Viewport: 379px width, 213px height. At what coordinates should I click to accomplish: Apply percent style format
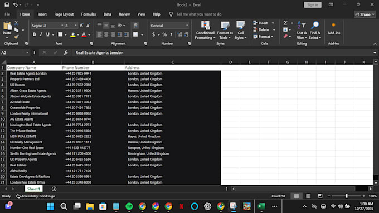(x=164, y=34)
